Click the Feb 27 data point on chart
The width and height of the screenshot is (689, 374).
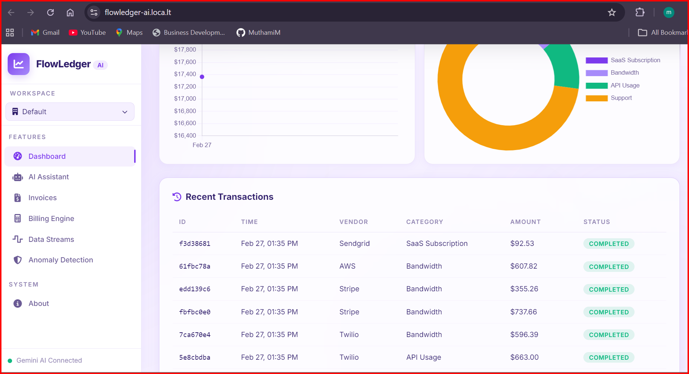click(202, 77)
